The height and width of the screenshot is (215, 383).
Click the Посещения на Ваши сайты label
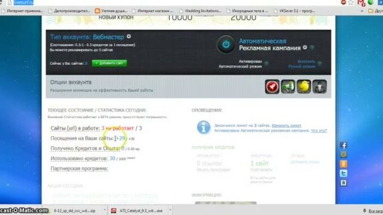point(83,138)
